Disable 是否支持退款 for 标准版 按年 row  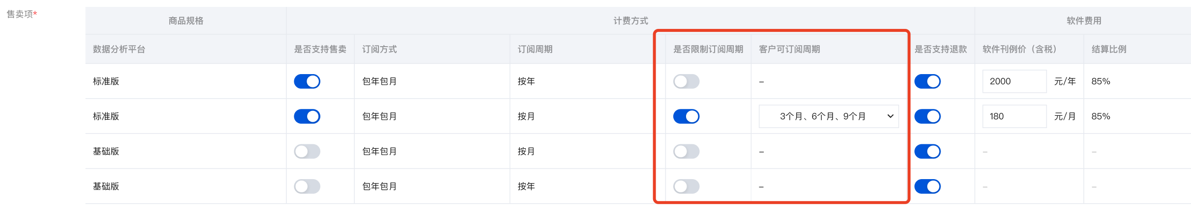click(927, 81)
